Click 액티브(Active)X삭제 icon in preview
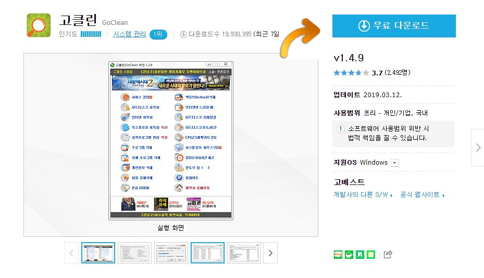The image size is (484, 278). [x=179, y=97]
